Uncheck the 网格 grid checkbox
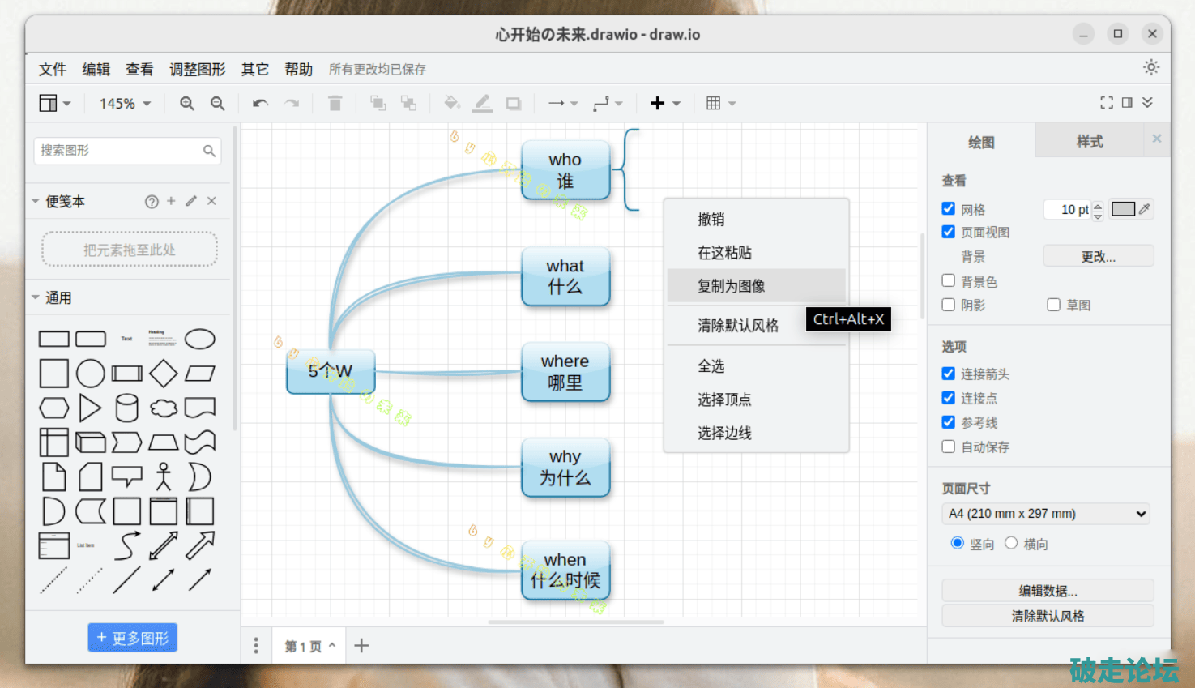The image size is (1195, 688). pyautogui.click(x=949, y=209)
